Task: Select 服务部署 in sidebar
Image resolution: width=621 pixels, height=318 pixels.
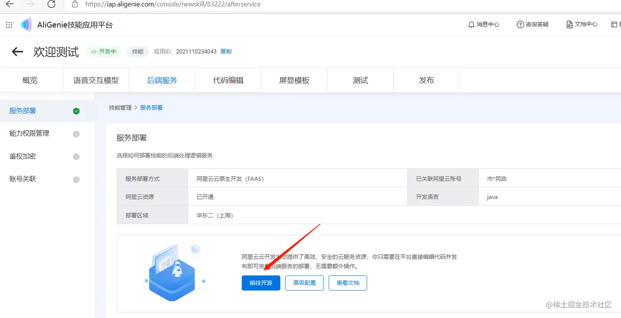Action: point(47,111)
